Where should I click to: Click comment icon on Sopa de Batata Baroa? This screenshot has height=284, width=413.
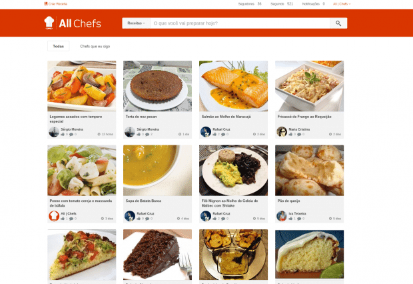(x=147, y=219)
